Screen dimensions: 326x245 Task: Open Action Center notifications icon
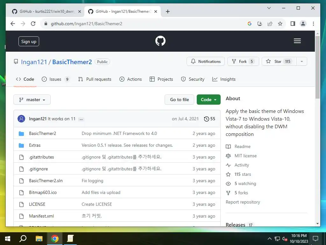point(315,239)
